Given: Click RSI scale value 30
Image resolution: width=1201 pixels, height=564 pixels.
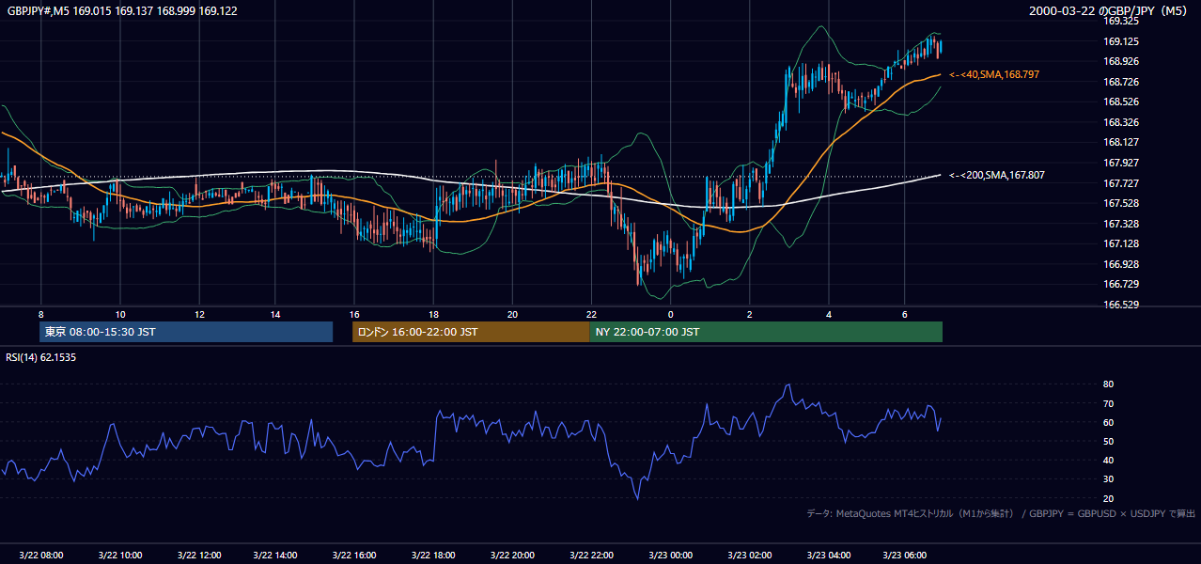Looking at the screenshot, I should [x=1108, y=479].
